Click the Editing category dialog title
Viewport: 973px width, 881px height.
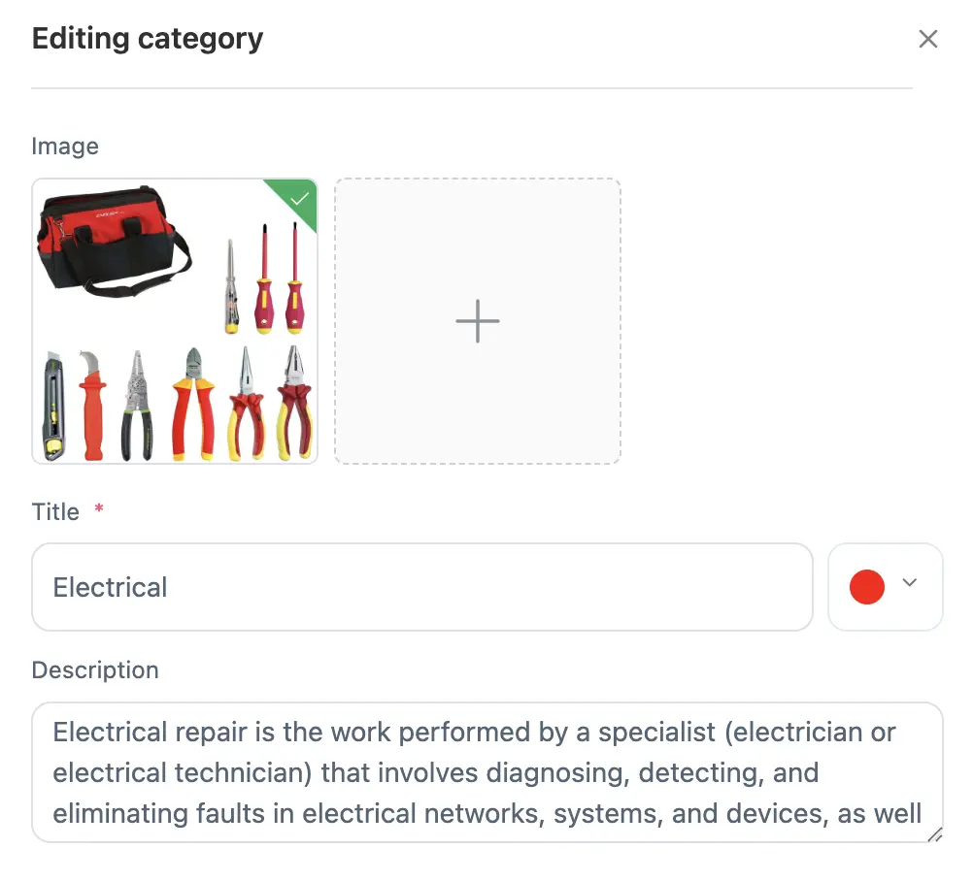(147, 39)
